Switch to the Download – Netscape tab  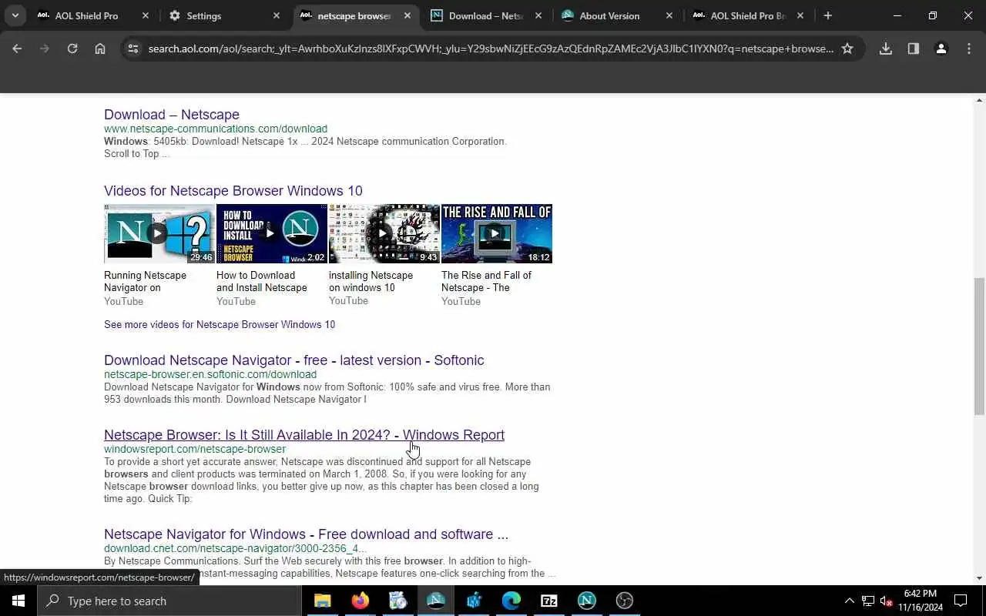485,15
